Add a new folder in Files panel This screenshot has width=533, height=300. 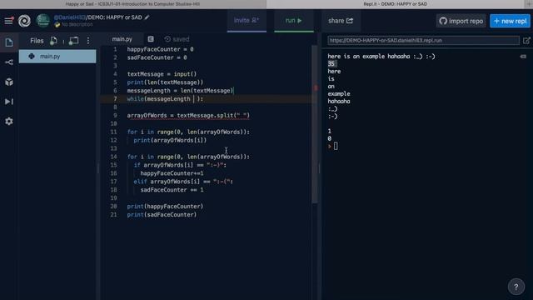pos(73,41)
